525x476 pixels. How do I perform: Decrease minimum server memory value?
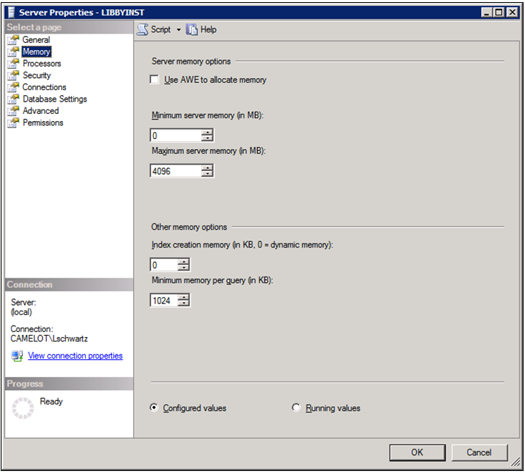click(207, 138)
